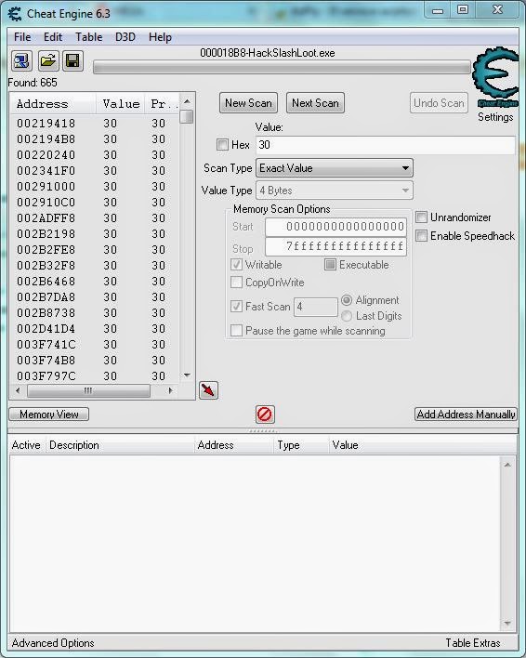Viewport: 526px width, 658px height.
Task: Open Table Extras
Action: tap(473, 643)
